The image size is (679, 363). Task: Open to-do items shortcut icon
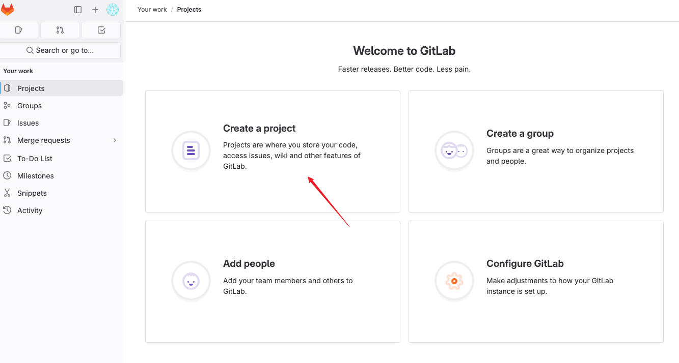pos(101,30)
